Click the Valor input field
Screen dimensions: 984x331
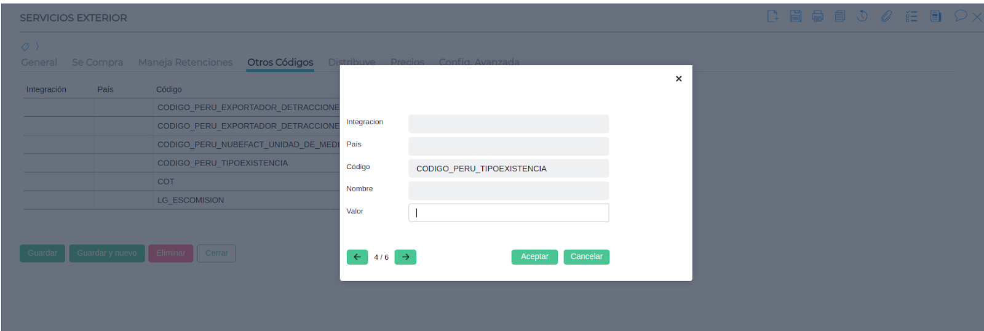509,213
